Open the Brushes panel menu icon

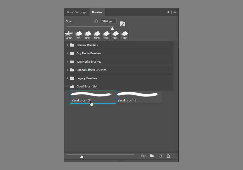175,12
